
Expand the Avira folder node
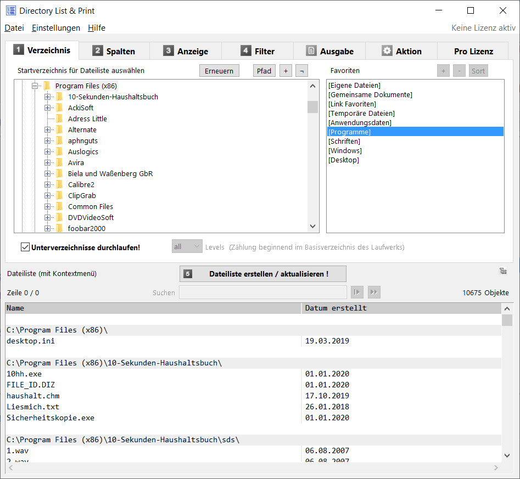[x=47, y=163]
